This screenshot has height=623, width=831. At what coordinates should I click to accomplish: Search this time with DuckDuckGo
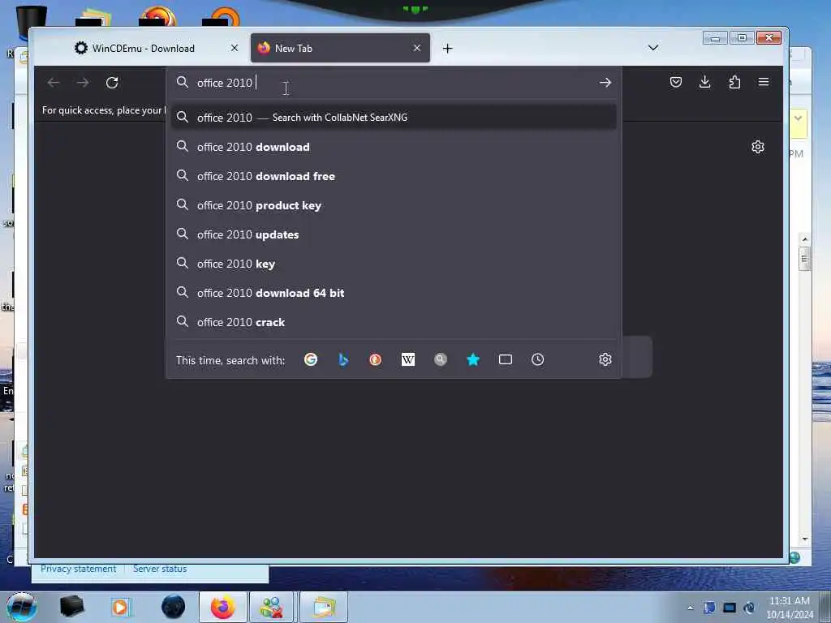pos(375,359)
